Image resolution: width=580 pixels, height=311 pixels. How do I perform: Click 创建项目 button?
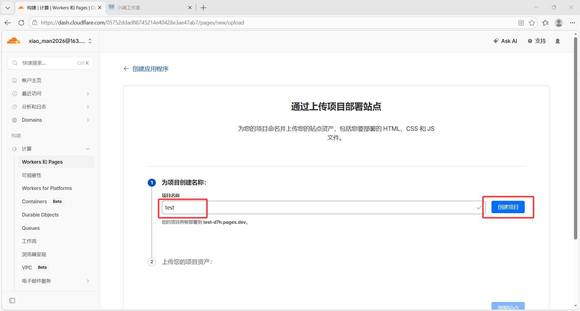click(x=508, y=207)
